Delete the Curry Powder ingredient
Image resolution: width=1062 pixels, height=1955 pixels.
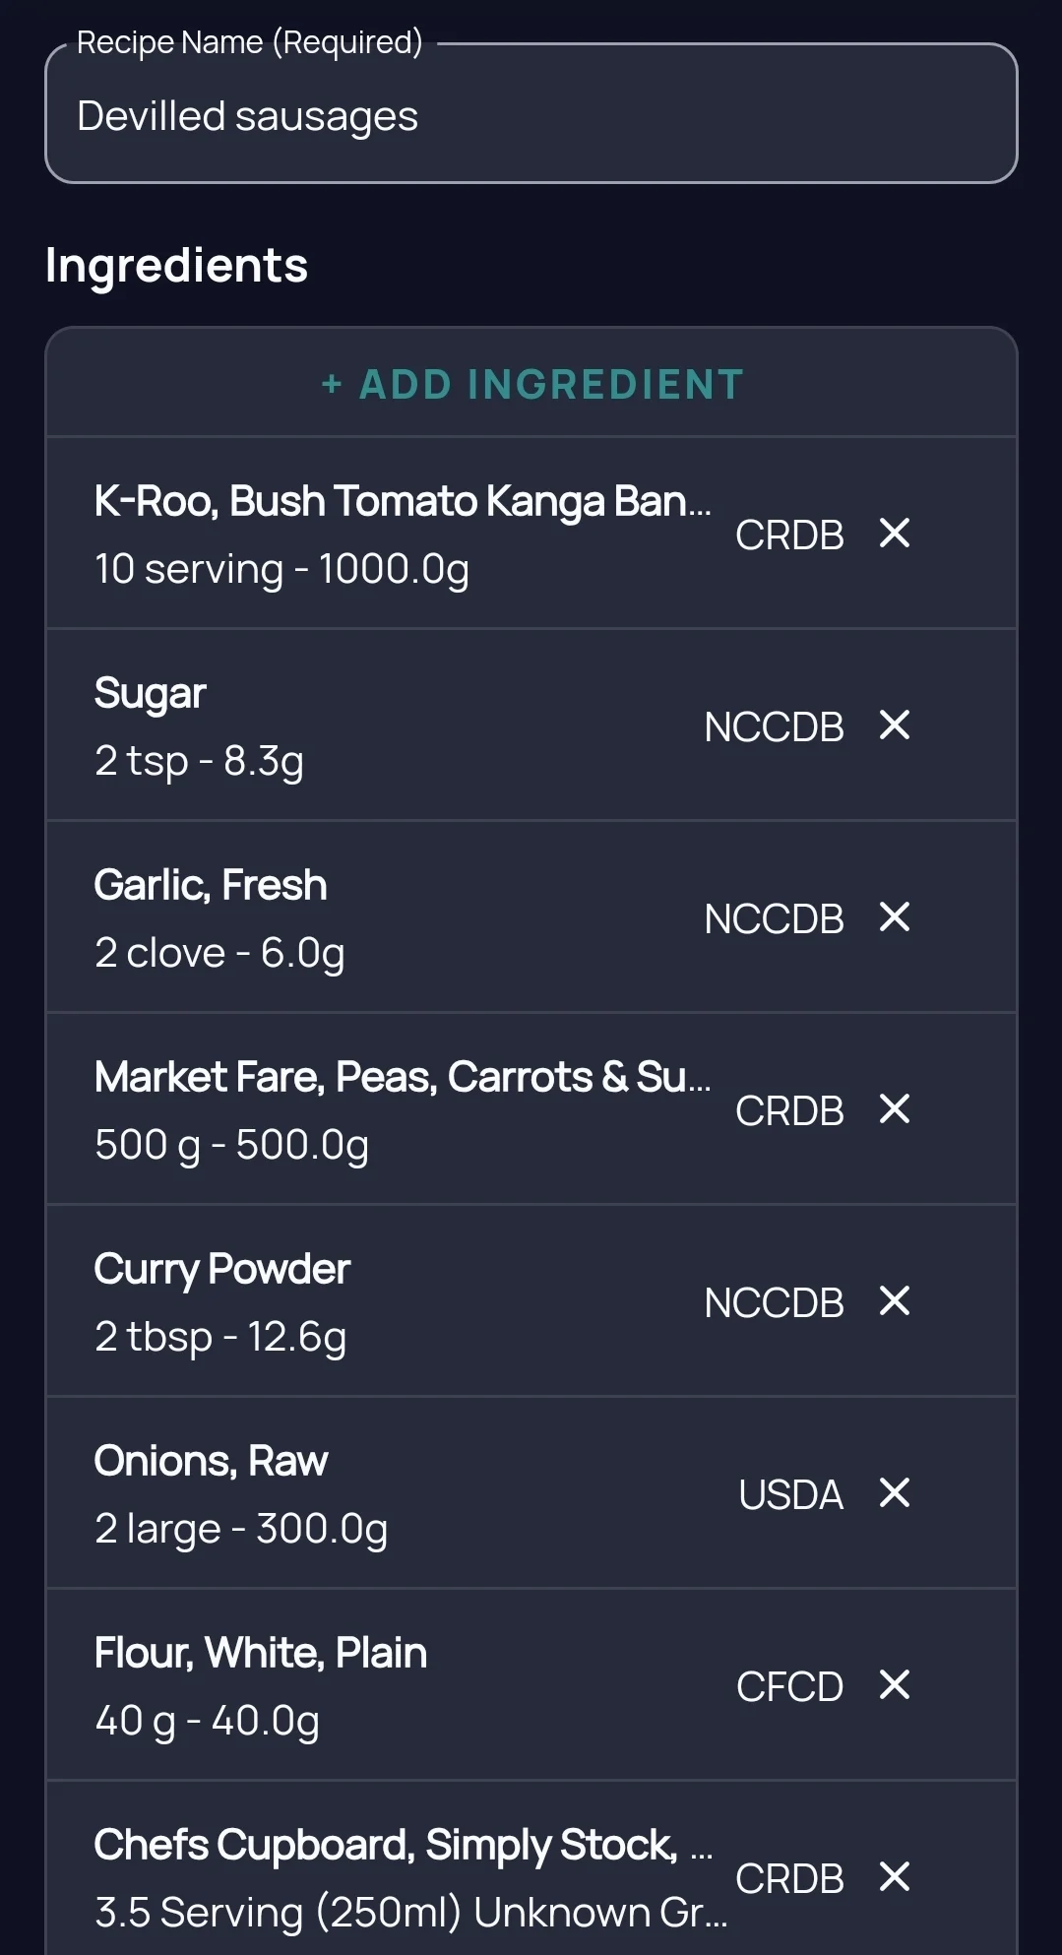pos(894,1300)
